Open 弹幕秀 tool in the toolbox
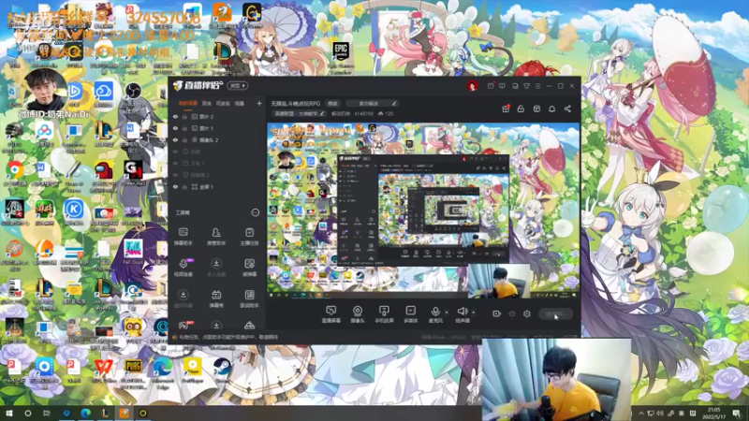Image resolution: width=749 pixels, height=421 pixels. [x=216, y=298]
